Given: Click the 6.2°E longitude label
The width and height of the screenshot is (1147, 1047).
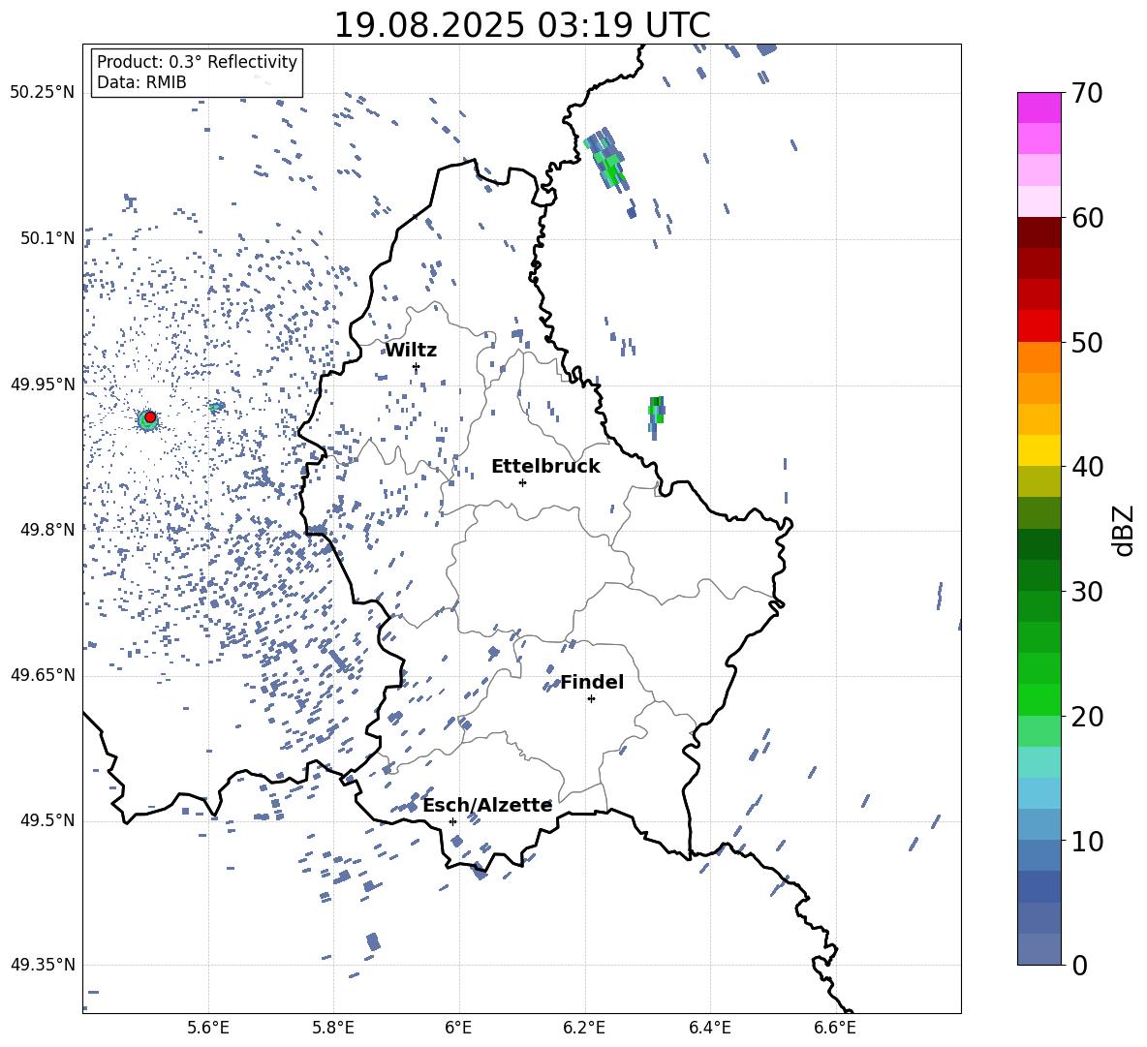Looking at the screenshot, I should tap(584, 1028).
